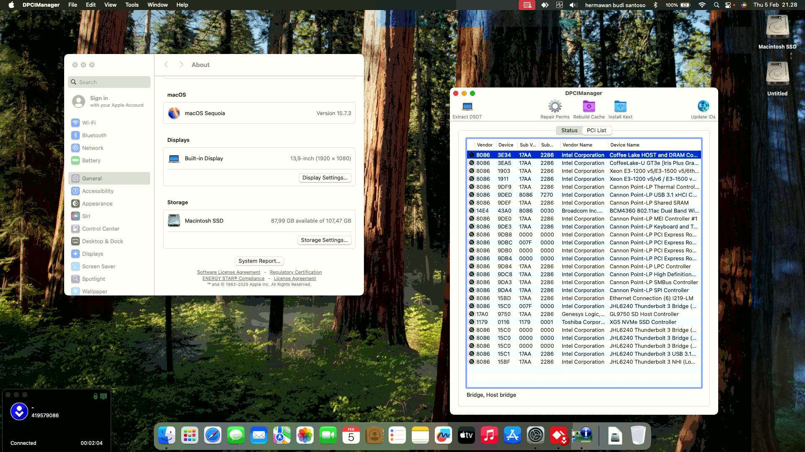Go back in System Settings
This screenshot has height=452, width=805.
coord(166,64)
